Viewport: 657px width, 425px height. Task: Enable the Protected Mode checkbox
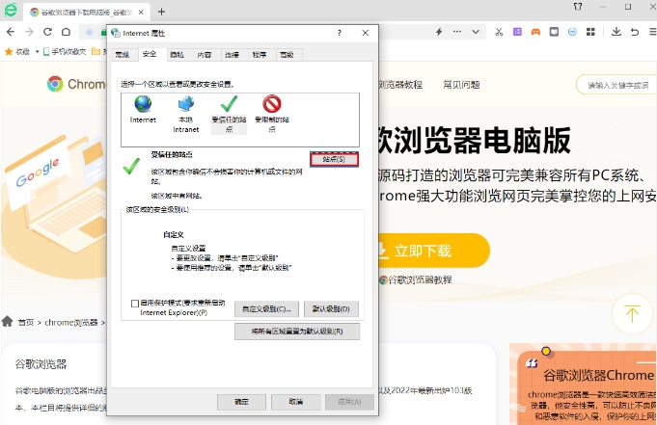point(135,304)
